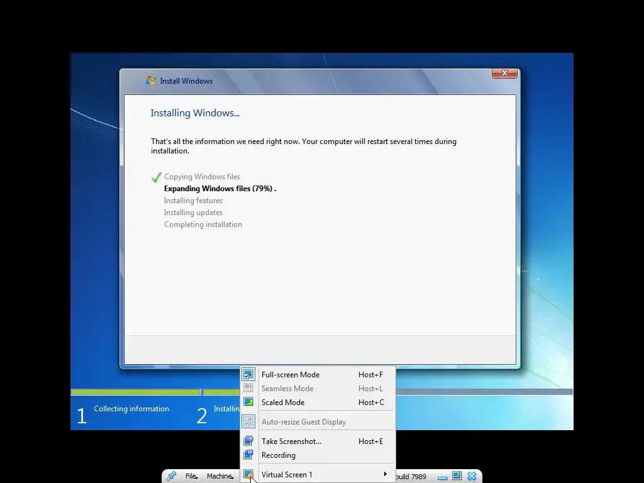Close the VM with the blue X icon
Image resolution: width=644 pixels, height=483 pixels.
pos(472,476)
